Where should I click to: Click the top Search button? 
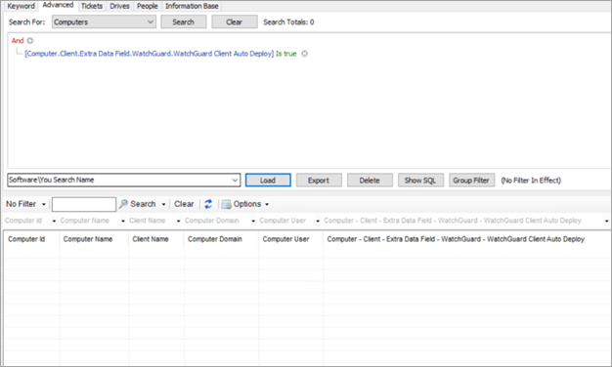184,21
